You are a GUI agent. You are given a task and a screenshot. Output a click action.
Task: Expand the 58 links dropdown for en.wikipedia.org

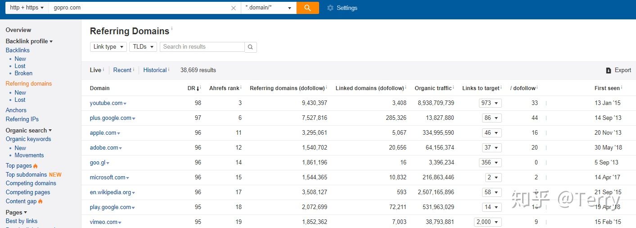tap(492, 192)
